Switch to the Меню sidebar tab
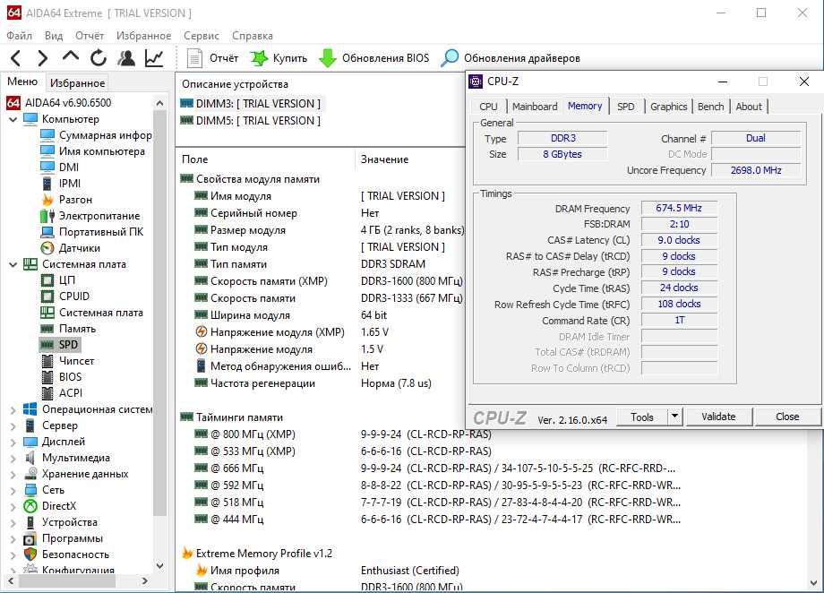 tap(22, 82)
